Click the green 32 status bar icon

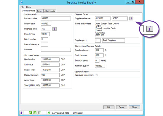(49, 113)
